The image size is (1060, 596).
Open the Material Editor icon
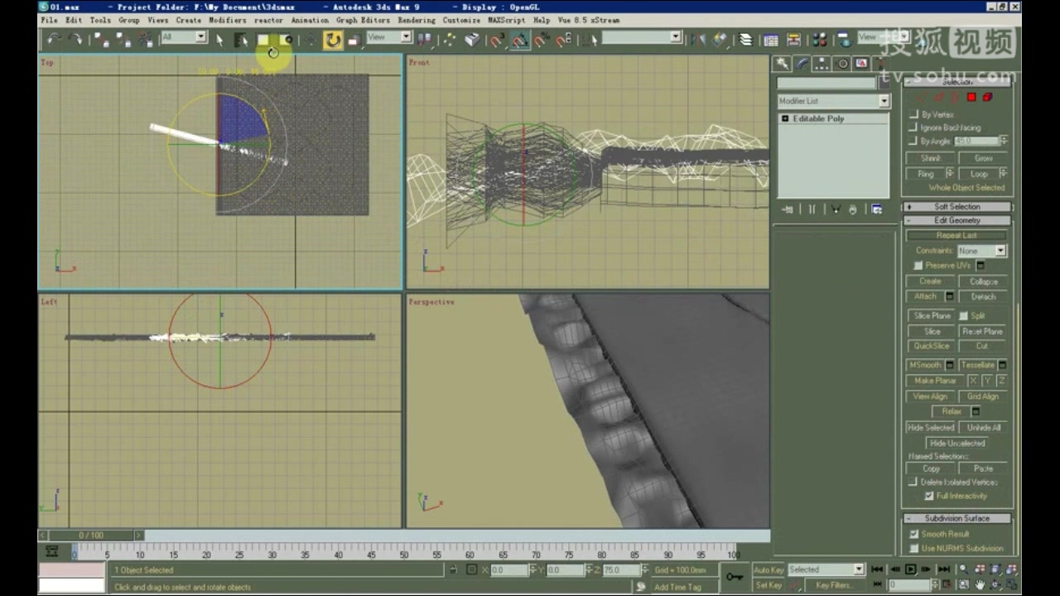click(x=818, y=39)
